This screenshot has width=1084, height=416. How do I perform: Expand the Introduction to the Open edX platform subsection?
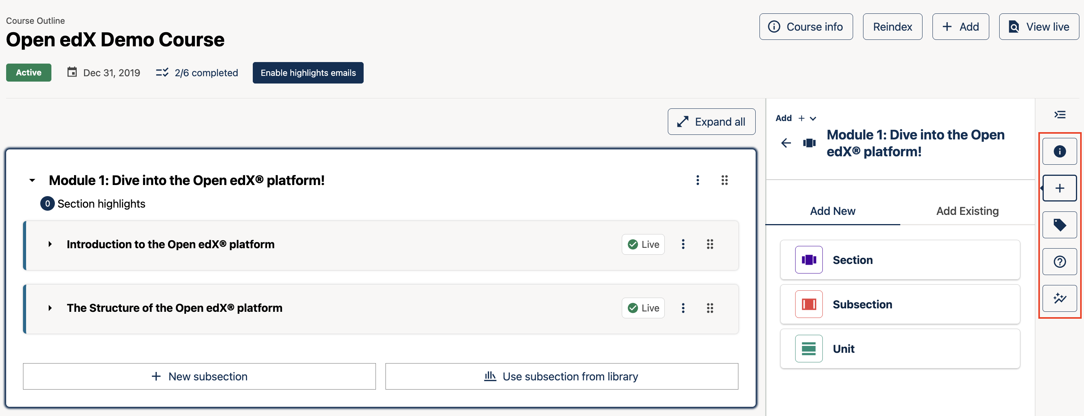pos(49,244)
